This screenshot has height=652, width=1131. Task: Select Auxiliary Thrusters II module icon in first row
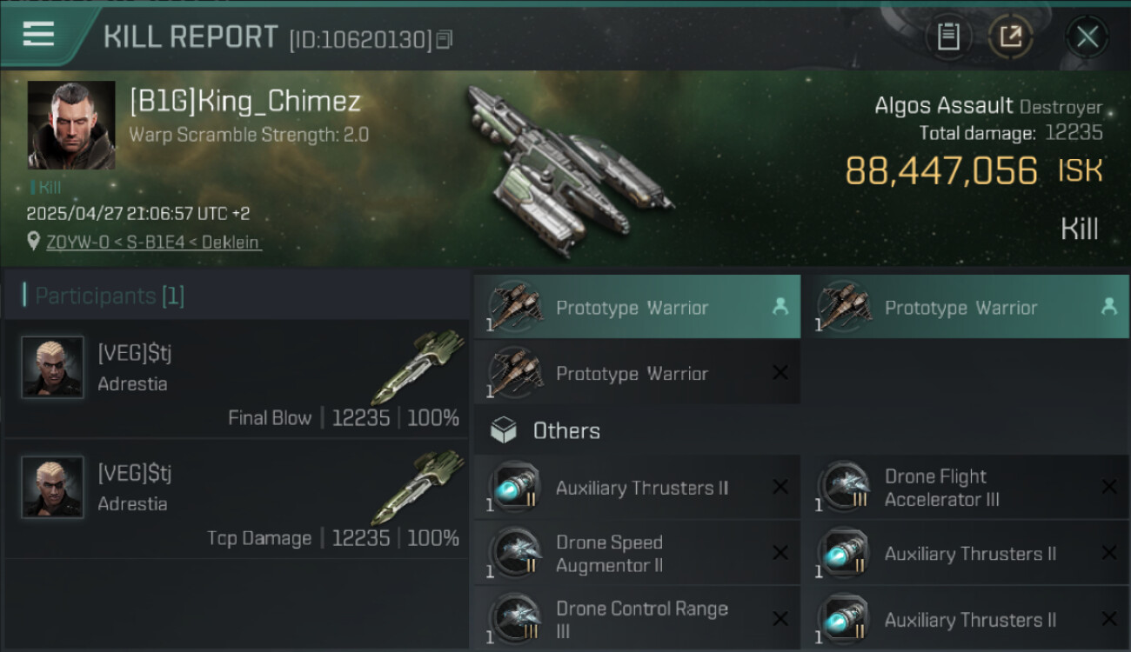click(x=515, y=488)
